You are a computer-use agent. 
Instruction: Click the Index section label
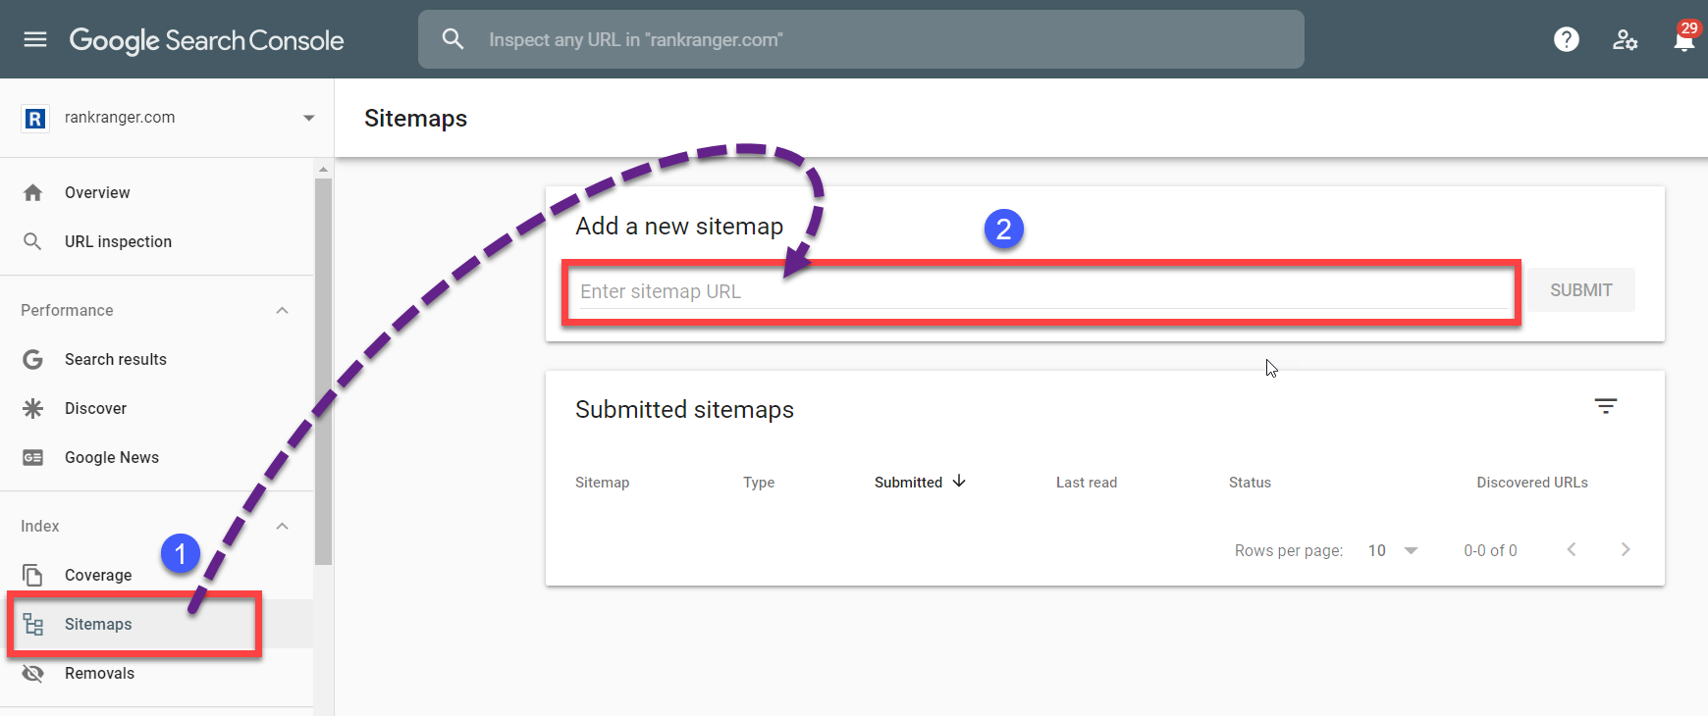pos(40,526)
